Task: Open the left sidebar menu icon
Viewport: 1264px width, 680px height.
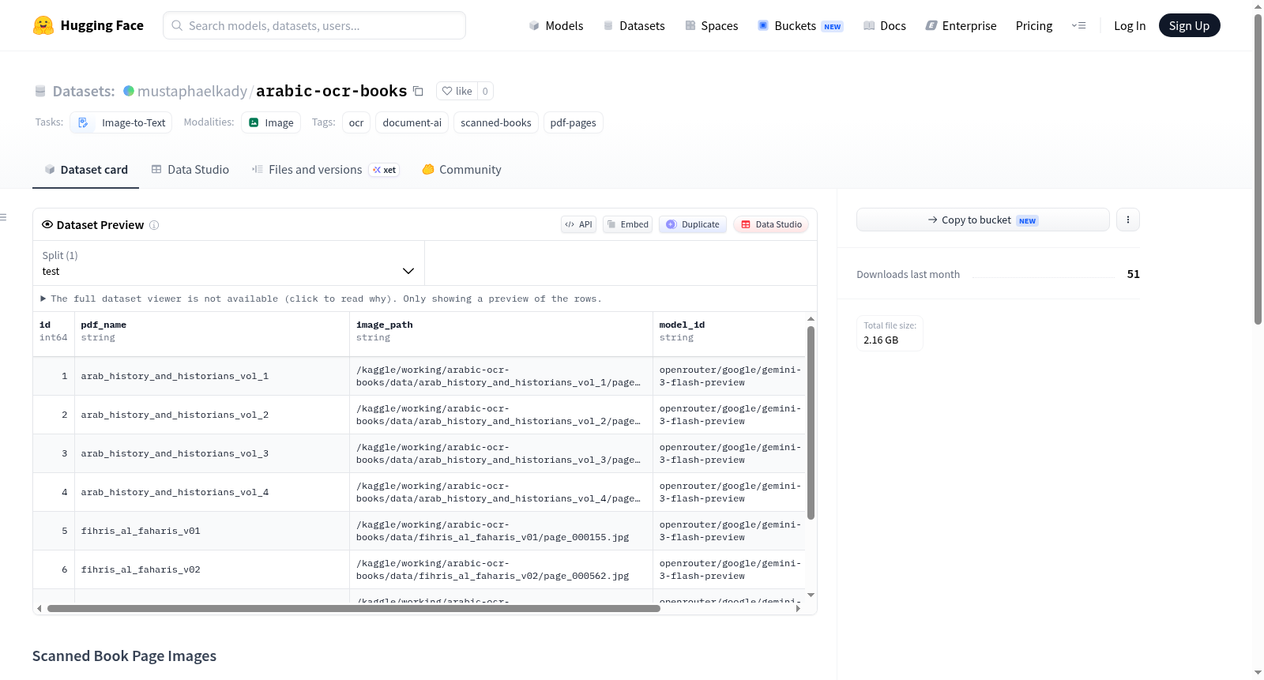Action: [x=4, y=217]
